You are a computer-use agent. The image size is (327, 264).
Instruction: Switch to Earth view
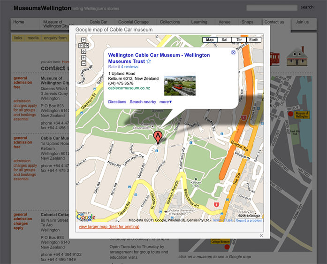pyautogui.click(x=254, y=39)
